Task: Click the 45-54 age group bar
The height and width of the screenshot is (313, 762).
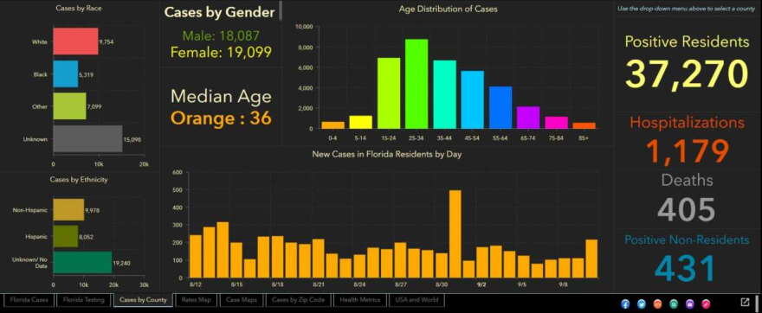Action: point(473,100)
